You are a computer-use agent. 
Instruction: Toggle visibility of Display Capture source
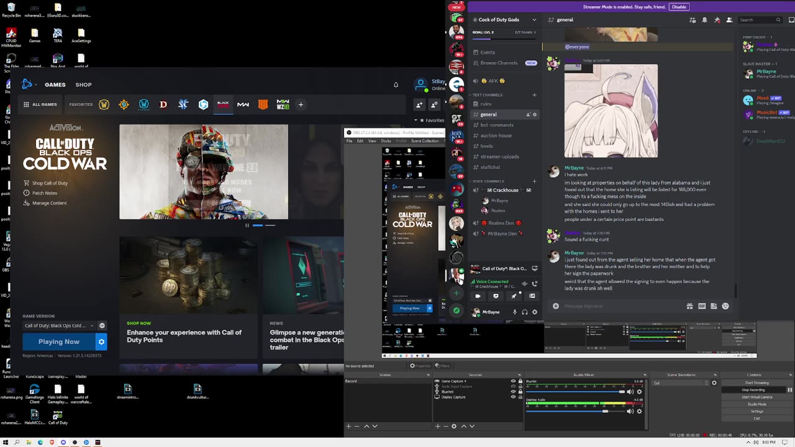click(x=513, y=397)
